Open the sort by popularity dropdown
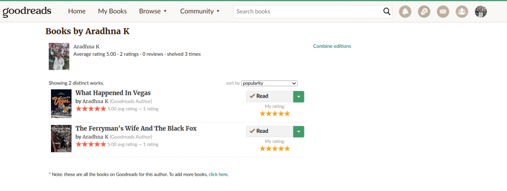Image resolution: width=507 pixels, height=191 pixels. 269,83
